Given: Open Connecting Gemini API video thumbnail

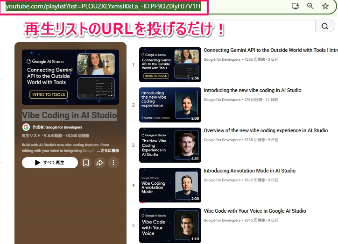Looking at the screenshot, I should point(170,65).
